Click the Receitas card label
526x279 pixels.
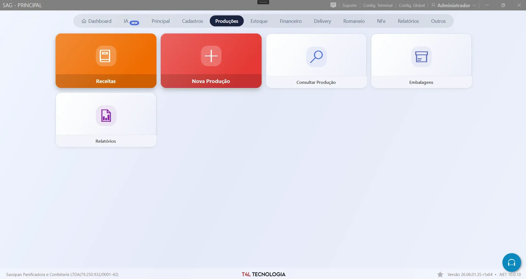coord(106,81)
